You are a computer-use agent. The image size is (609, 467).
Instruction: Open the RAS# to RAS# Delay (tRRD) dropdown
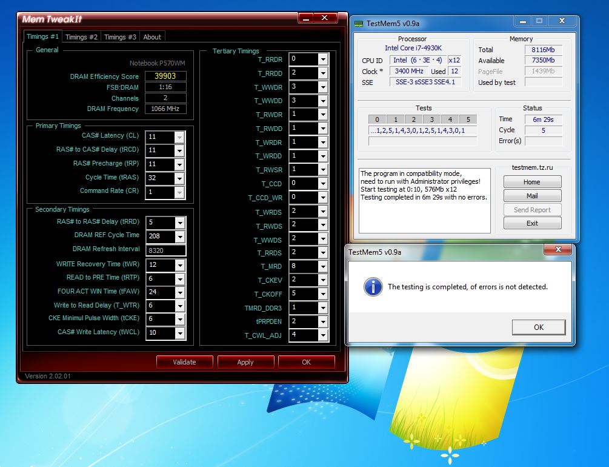(x=180, y=223)
